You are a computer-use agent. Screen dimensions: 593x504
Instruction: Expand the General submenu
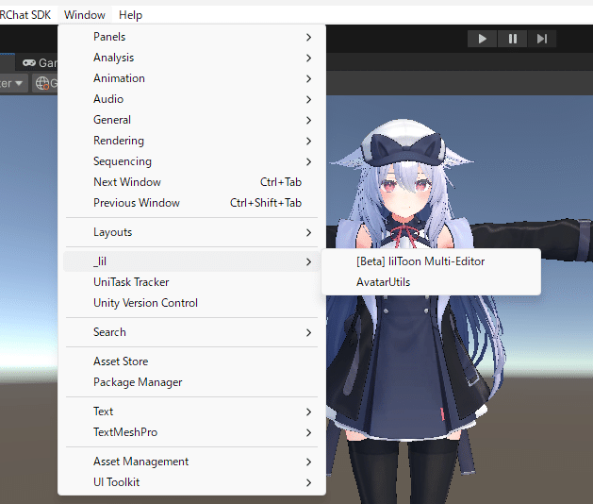pos(191,120)
